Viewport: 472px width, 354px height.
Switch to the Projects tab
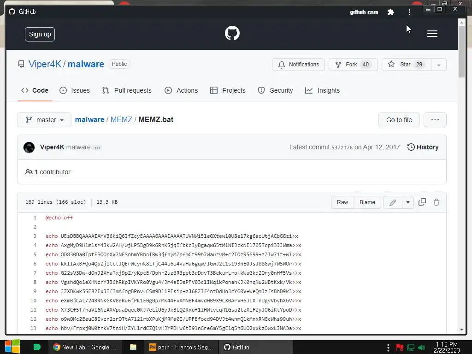228,90
